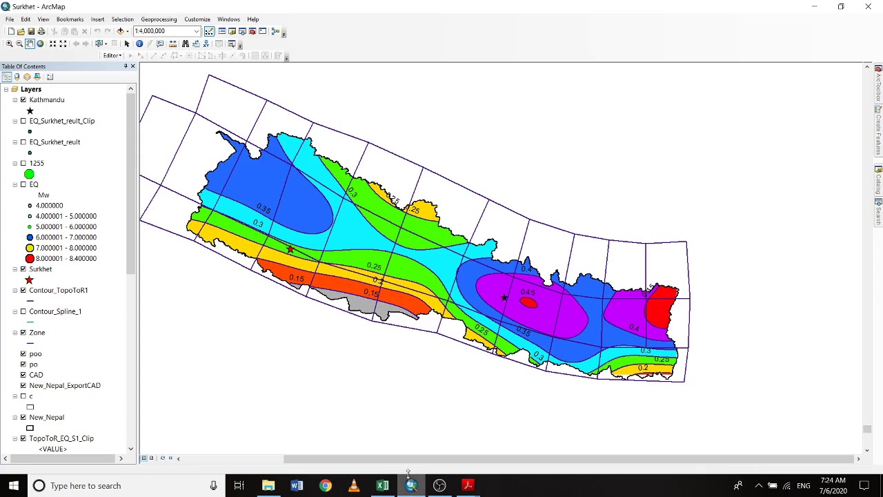The width and height of the screenshot is (883, 497).
Task: Click the red 8.000001 - 8.400000 symbol
Action: coord(30,258)
